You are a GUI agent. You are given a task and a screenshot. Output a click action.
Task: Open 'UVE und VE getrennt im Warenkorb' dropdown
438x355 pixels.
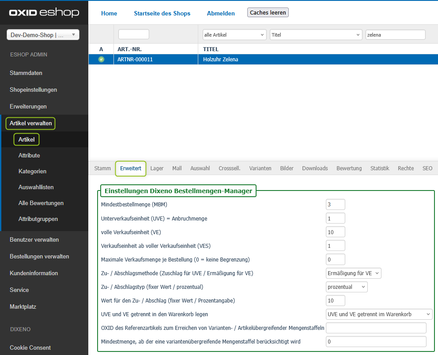tap(379, 314)
